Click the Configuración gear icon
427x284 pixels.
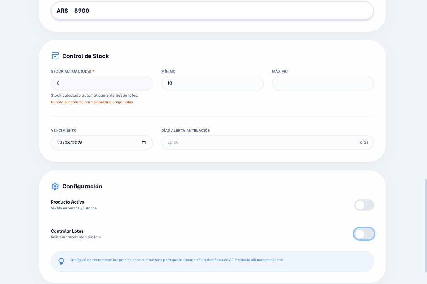55,186
